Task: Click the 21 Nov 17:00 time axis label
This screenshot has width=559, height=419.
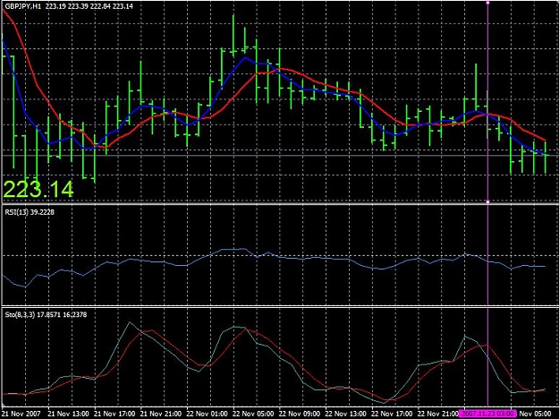Action: (x=114, y=414)
